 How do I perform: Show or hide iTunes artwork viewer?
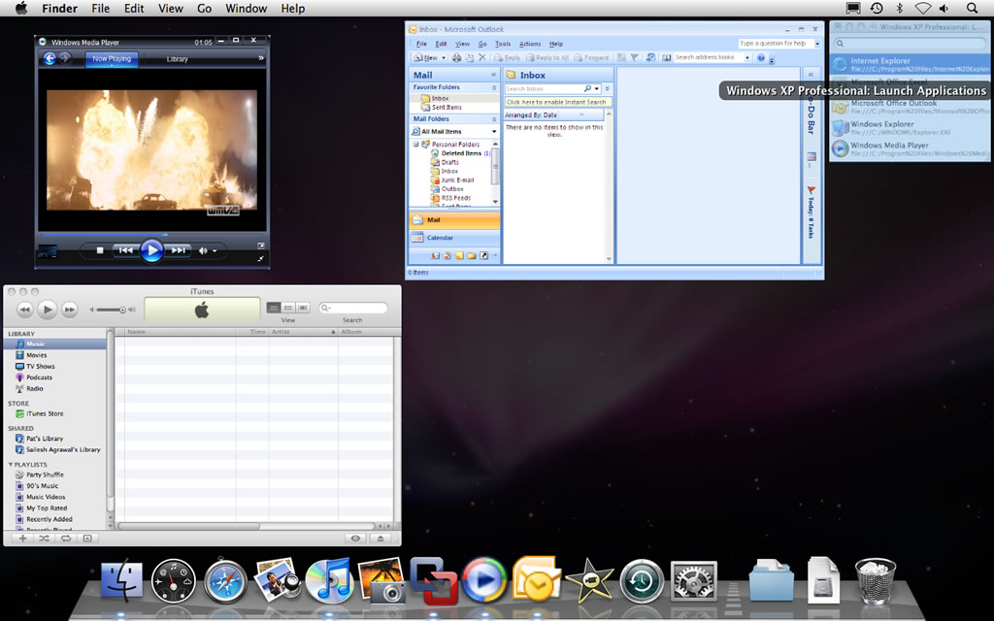click(86, 538)
